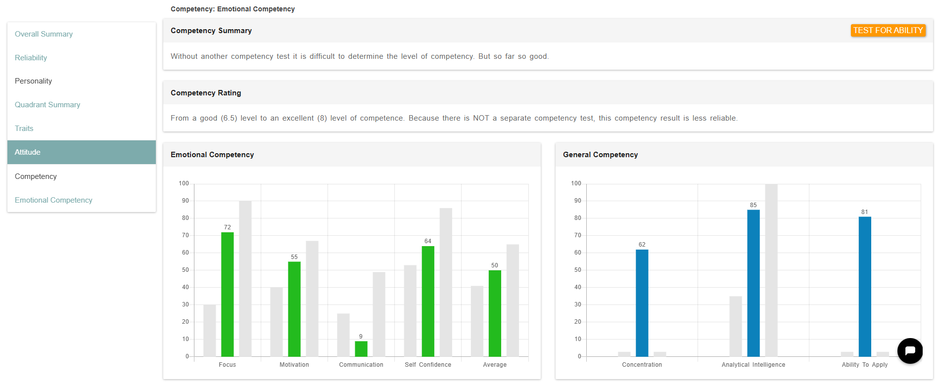The image size is (939, 387).
Task: Open Emotional Competency sidebar link
Action: tap(53, 200)
